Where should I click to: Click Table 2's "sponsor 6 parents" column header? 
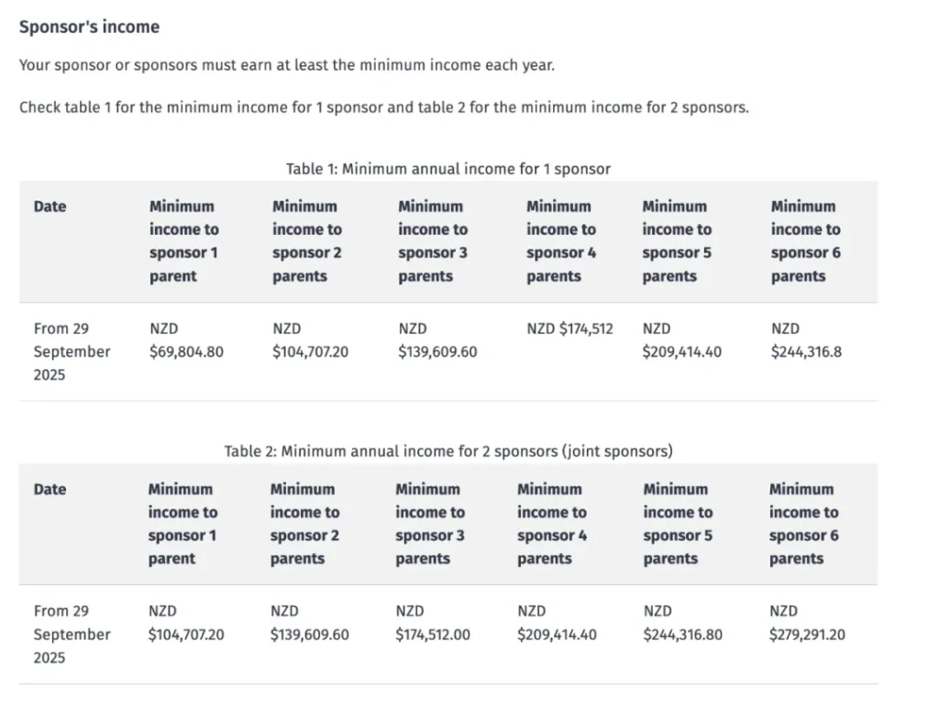[x=803, y=524]
